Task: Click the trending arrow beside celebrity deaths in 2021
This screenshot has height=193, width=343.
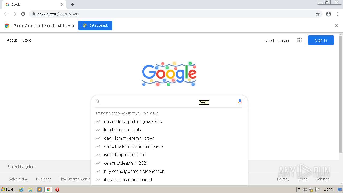Action: coord(98,163)
